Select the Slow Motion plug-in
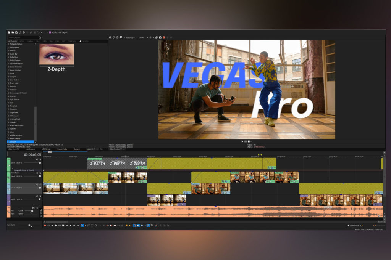This screenshot has height=260, width=391. pyautogui.click(x=14, y=80)
